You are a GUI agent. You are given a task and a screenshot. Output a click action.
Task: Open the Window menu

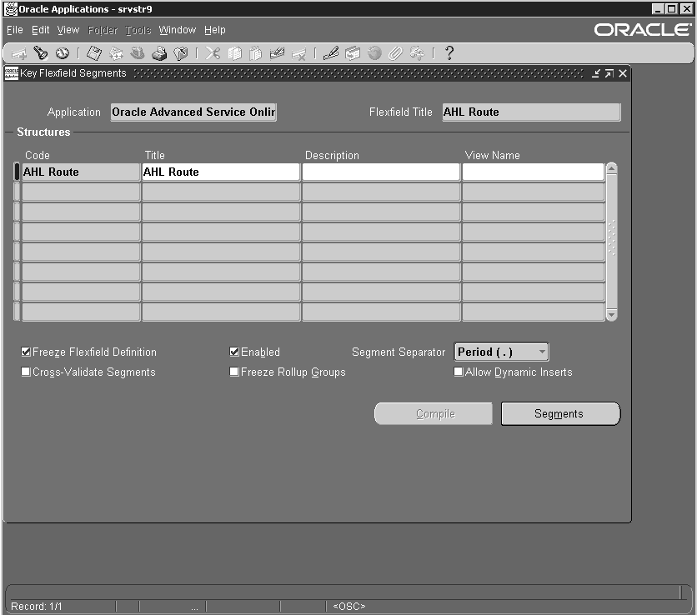pos(178,30)
